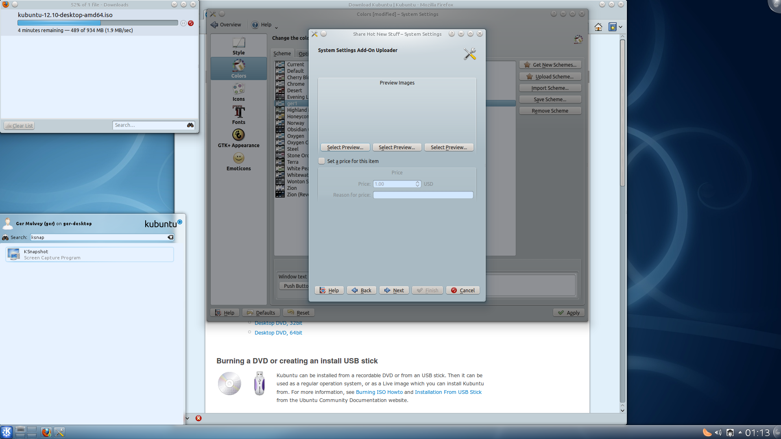Enable Set a price for this item

(x=322, y=161)
